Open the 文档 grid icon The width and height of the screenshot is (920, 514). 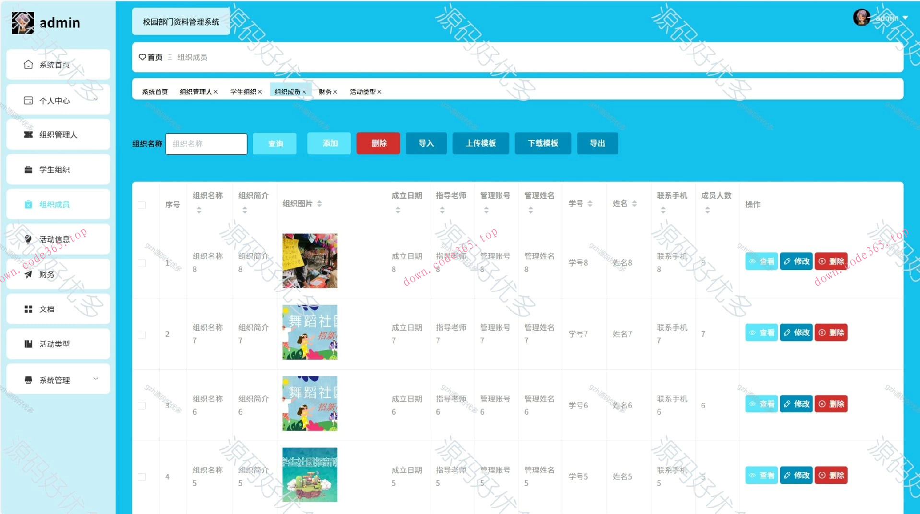click(28, 309)
